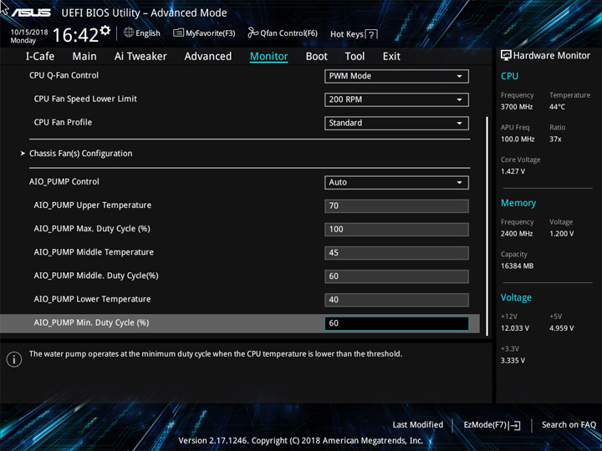The height and width of the screenshot is (451, 602).
Task: Click AIO_PUMP Lower Temperature field
Action: coord(396,300)
